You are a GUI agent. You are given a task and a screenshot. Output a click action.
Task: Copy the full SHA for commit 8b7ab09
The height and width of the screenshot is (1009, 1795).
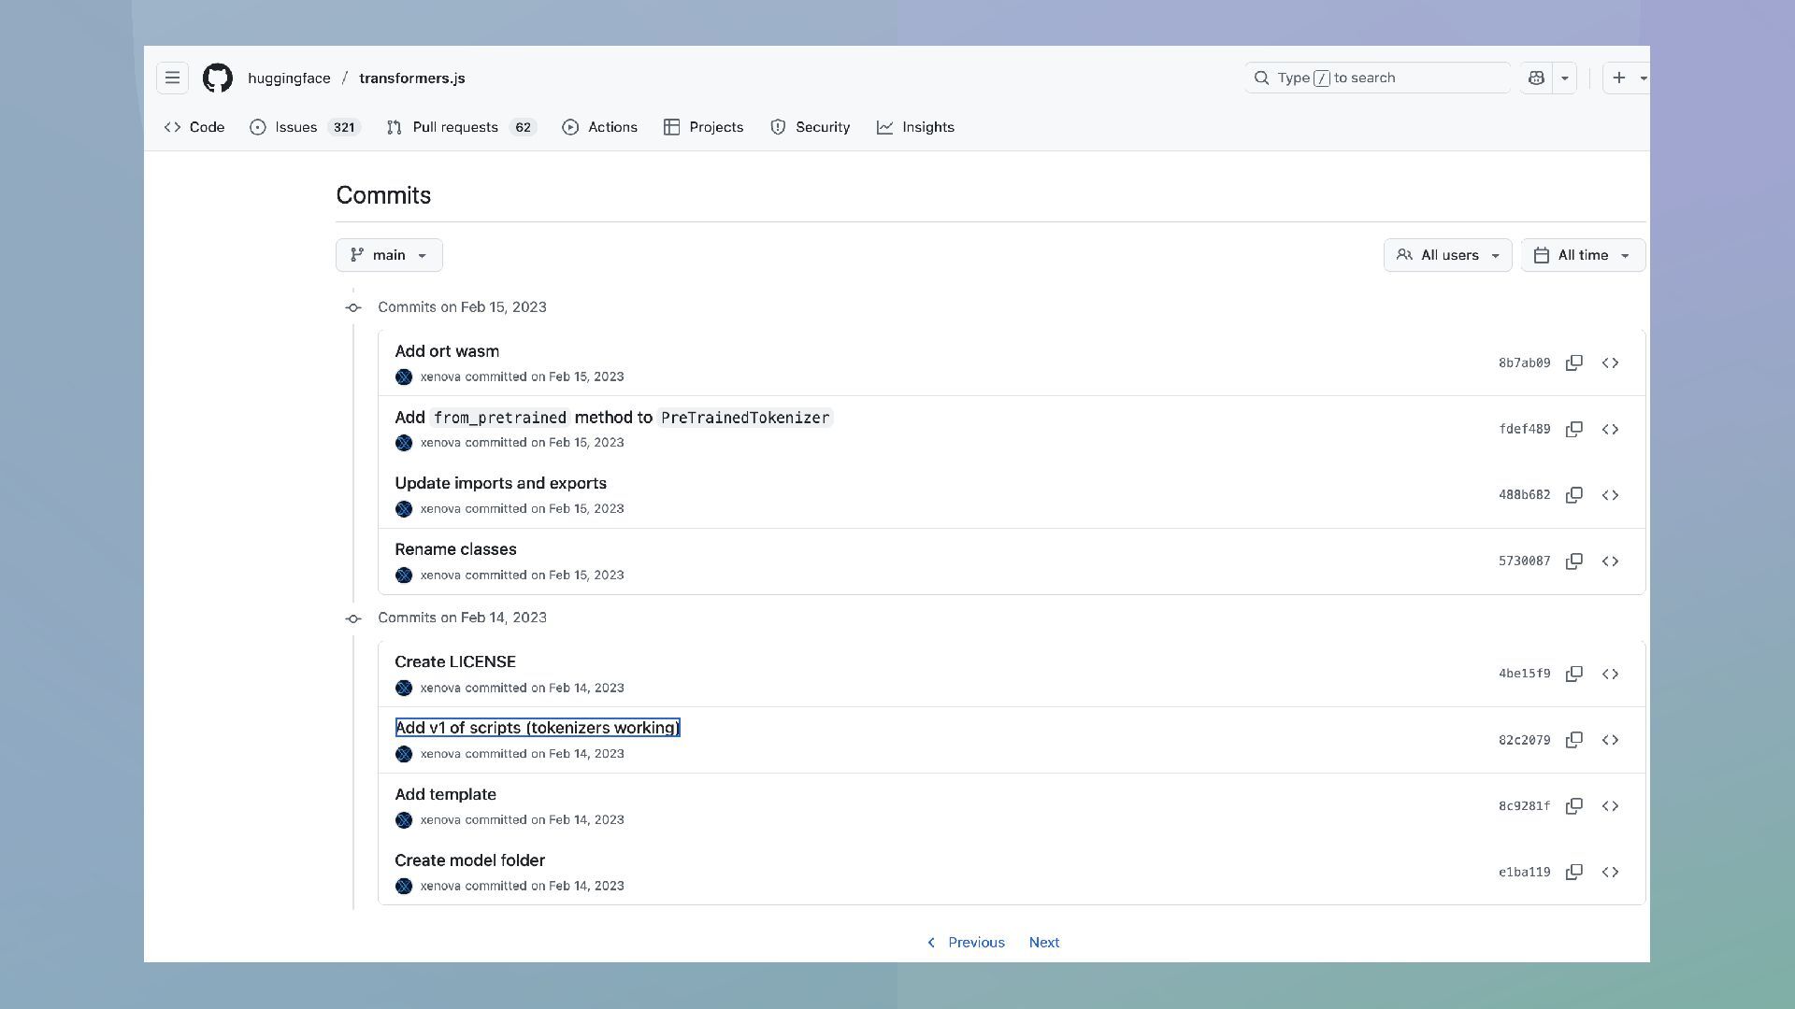pos(1574,362)
